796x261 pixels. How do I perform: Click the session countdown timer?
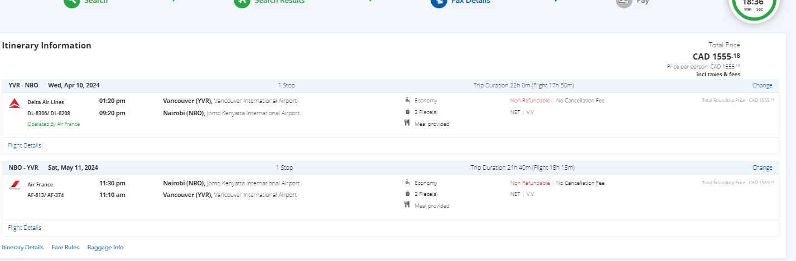[753, 4]
